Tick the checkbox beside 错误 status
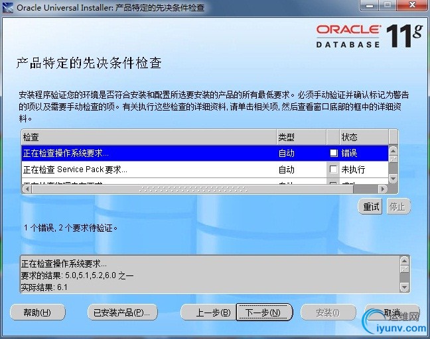The height and width of the screenshot is (339, 430). 334,153
